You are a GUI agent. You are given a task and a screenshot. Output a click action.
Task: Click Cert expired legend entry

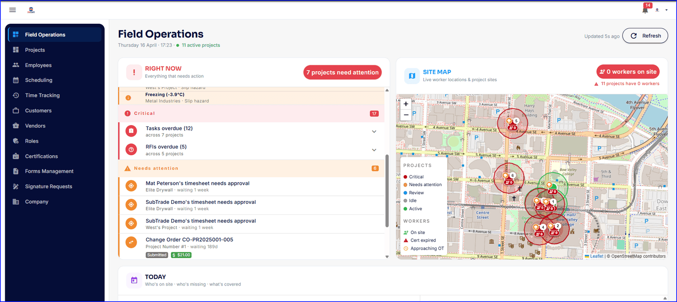(420, 240)
